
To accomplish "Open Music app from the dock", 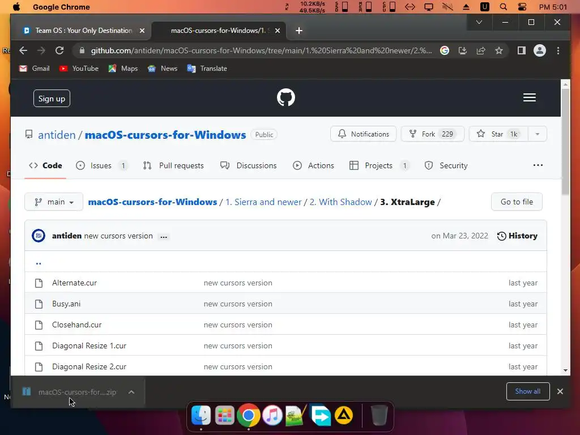I will click(x=272, y=415).
